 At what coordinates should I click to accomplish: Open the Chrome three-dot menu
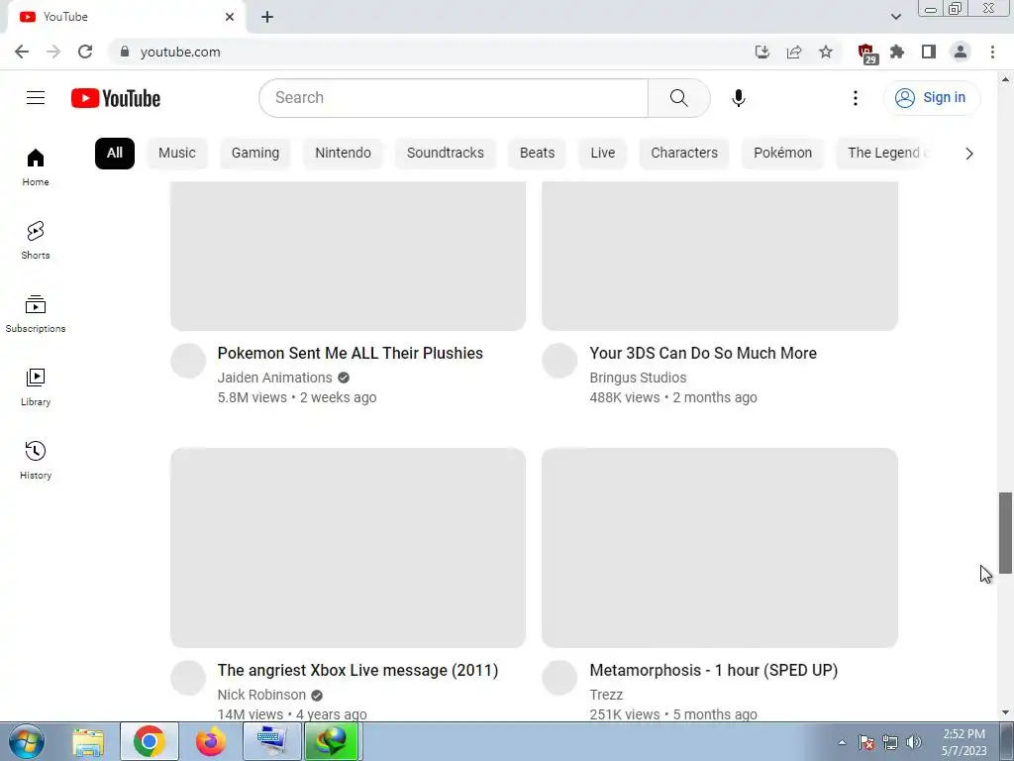992,52
